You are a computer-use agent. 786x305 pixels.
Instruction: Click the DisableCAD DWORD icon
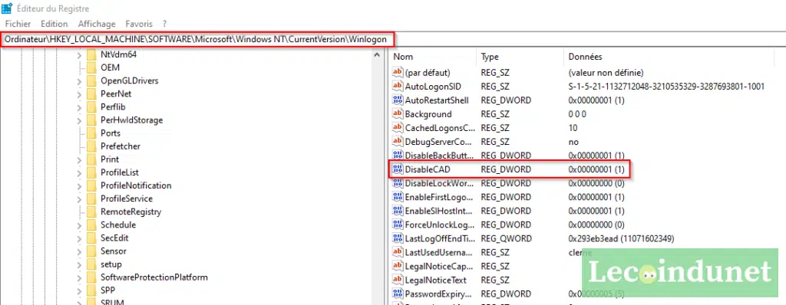click(398, 169)
